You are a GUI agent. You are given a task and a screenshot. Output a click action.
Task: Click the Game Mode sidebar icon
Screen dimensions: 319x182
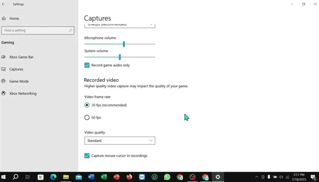pos(3,81)
